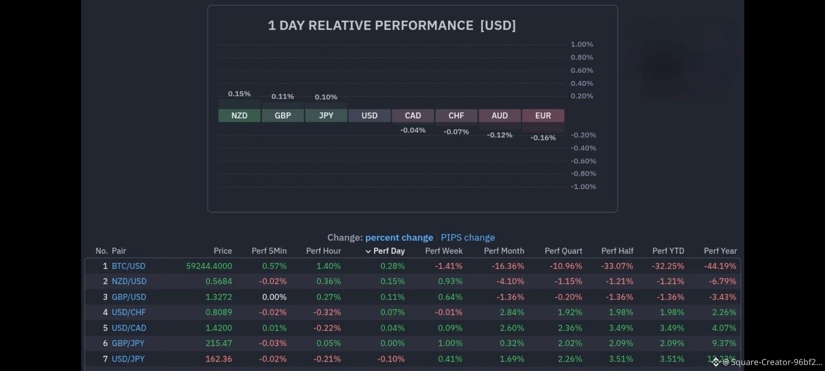The image size is (825, 371).
Task: Sort table by Price column
Action: tap(223, 251)
